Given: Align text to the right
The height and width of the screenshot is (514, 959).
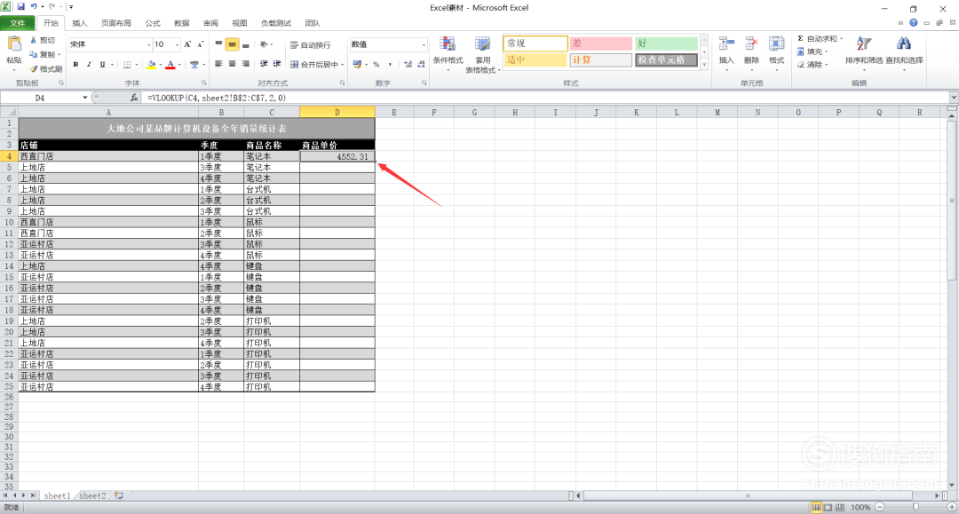Looking at the screenshot, I should point(245,64).
